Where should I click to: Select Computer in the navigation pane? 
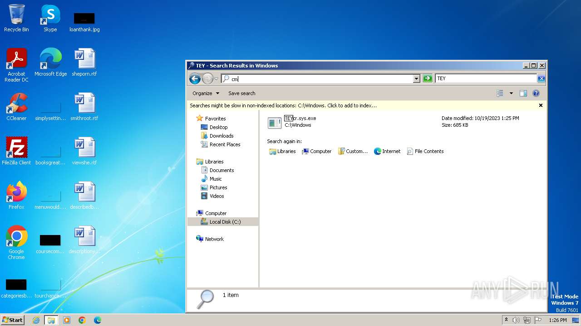216,213
